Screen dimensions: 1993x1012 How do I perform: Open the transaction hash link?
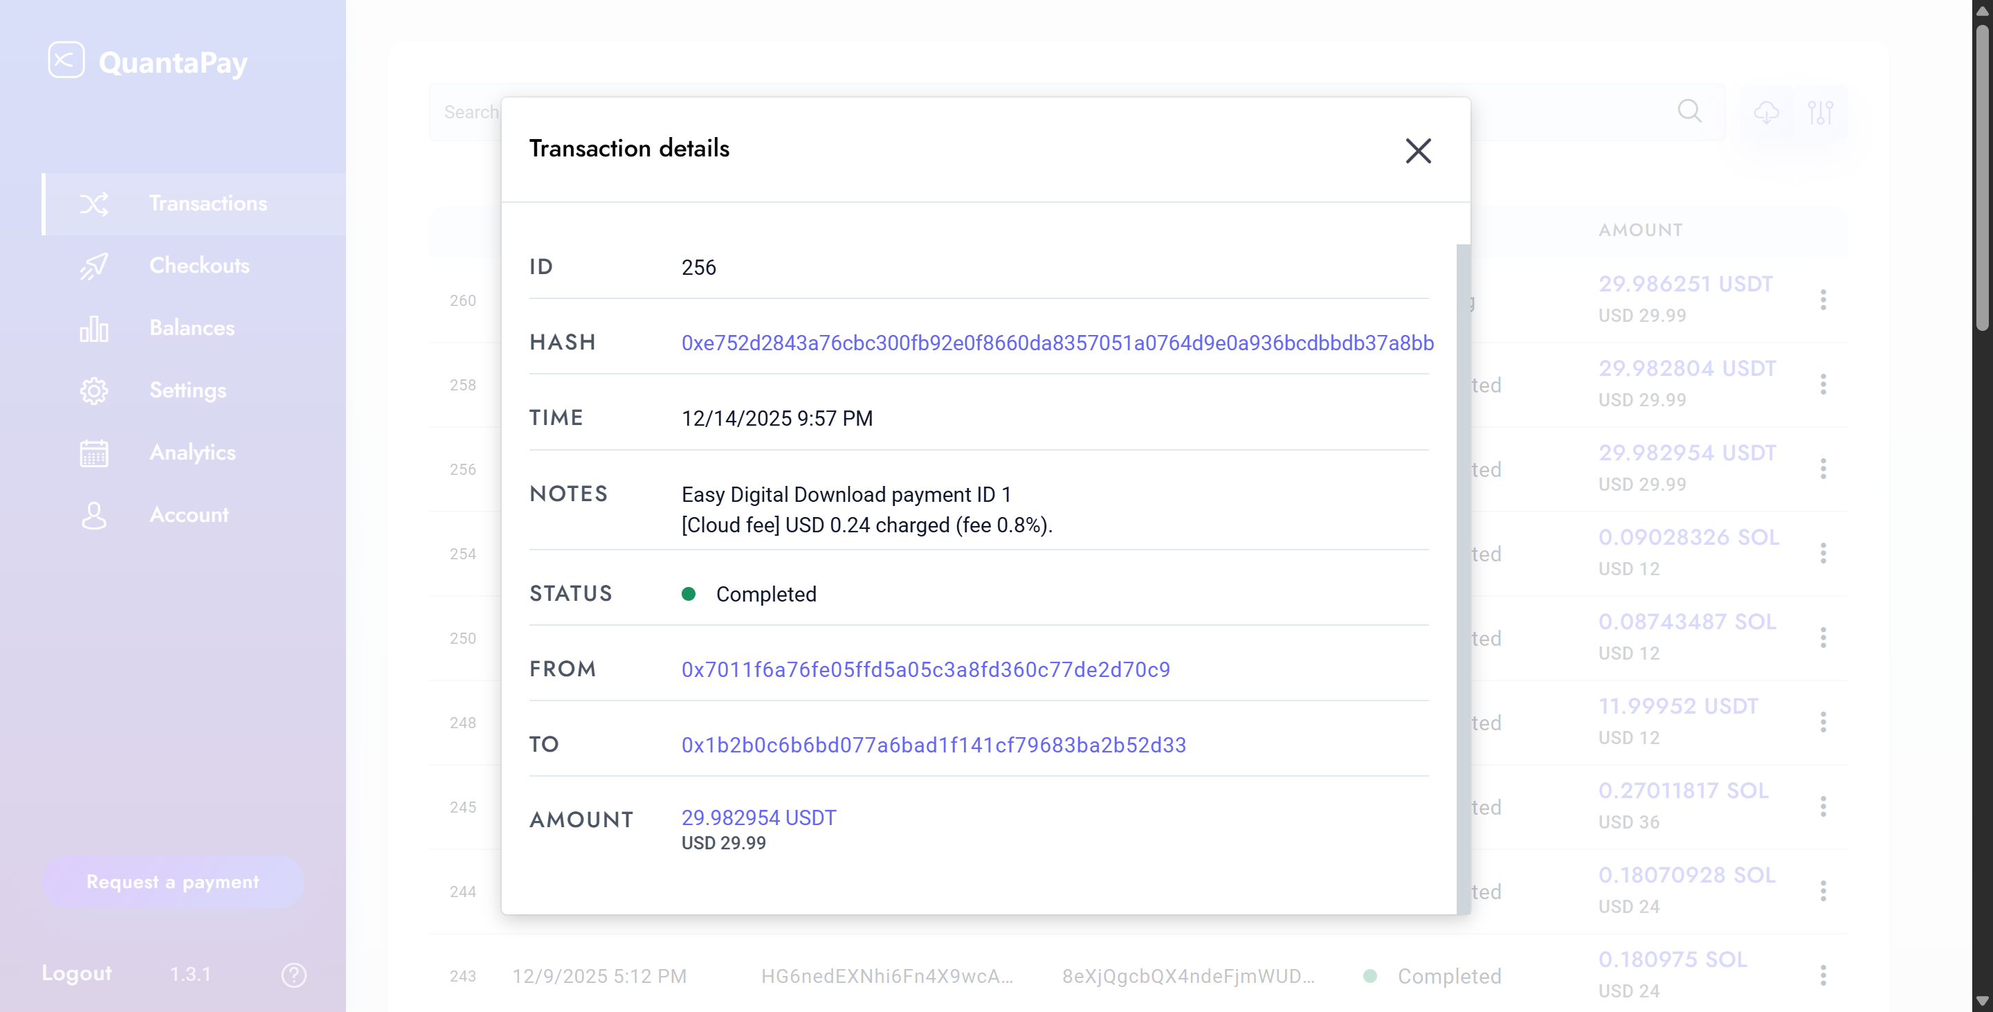(1057, 343)
